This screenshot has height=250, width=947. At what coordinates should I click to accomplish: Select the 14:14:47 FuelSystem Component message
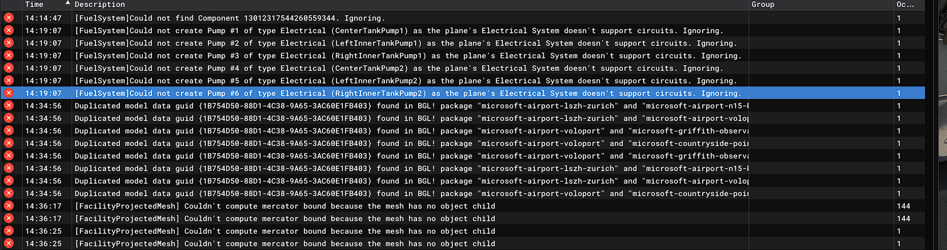point(230,18)
